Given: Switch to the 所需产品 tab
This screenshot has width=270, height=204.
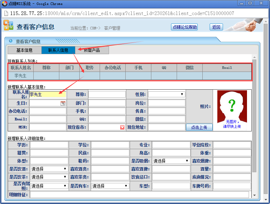Looking at the screenshot, I should (92, 50).
